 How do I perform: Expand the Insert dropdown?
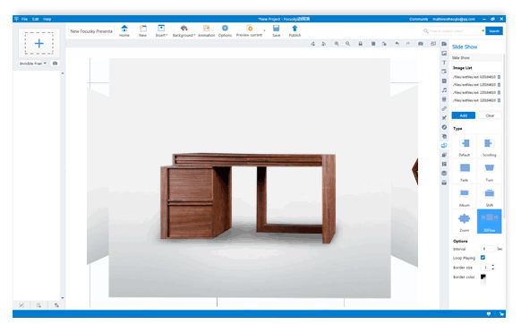(x=161, y=30)
